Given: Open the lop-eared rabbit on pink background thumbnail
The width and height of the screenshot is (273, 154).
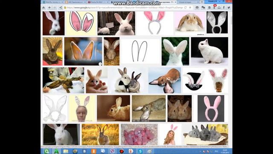Looking at the screenshot, I should point(190,24).
